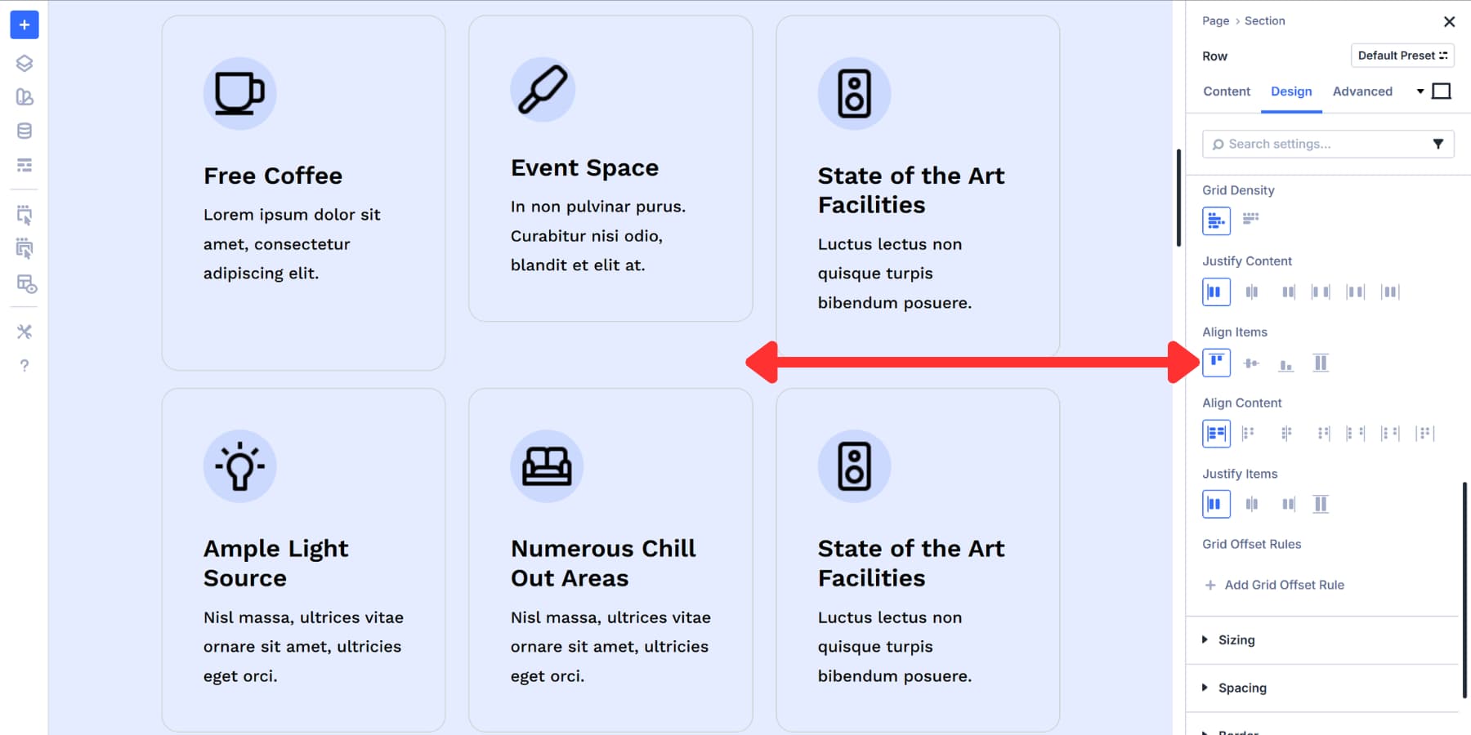Click the wrench tools icon in sidebar
The height and width of the screenshot is (735, 1471).
pyautogui.click(x=25, y=332)
